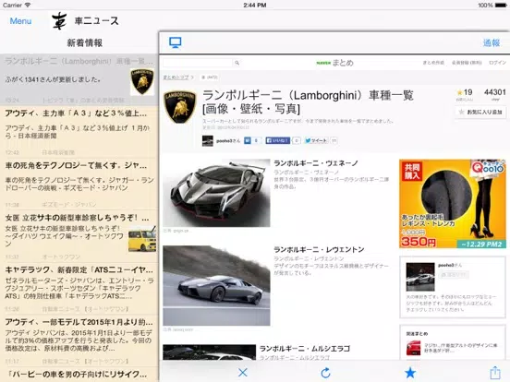Open the poohs3 author profile car thumbnail
Screen dimensions: 510x382
point(420,277)
